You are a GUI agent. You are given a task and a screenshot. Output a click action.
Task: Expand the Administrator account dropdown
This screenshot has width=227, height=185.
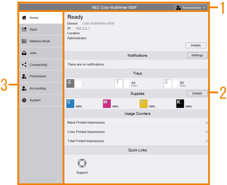click(x=191, y=8)
